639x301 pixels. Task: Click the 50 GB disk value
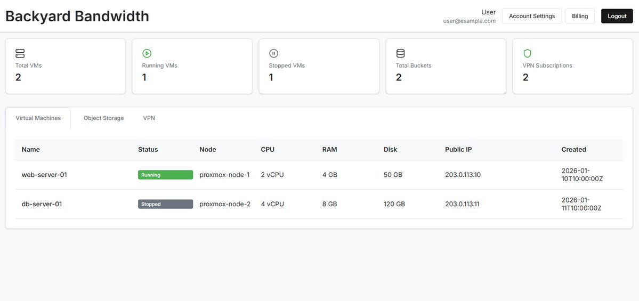point(393,175)
